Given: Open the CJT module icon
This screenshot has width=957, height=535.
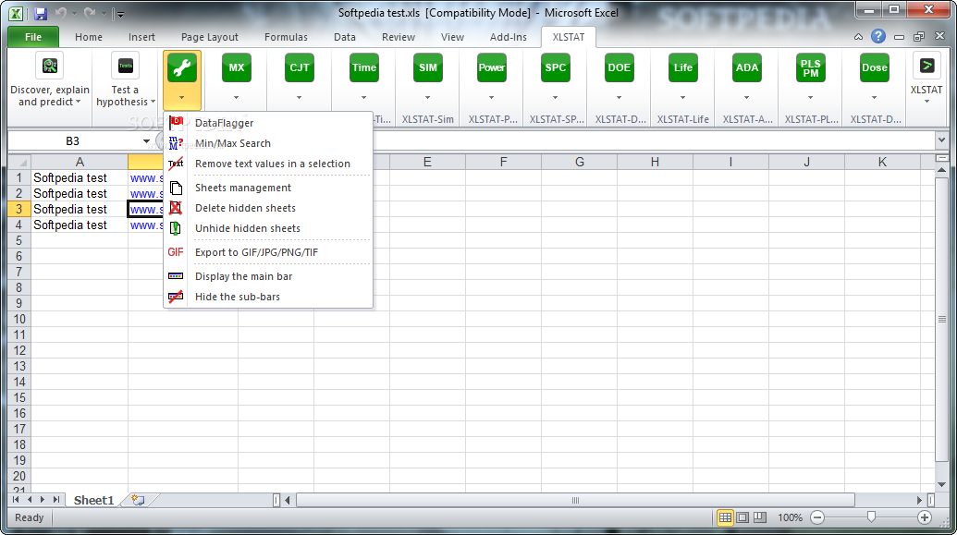Looking at the screenshot, I should coord(299,67).
